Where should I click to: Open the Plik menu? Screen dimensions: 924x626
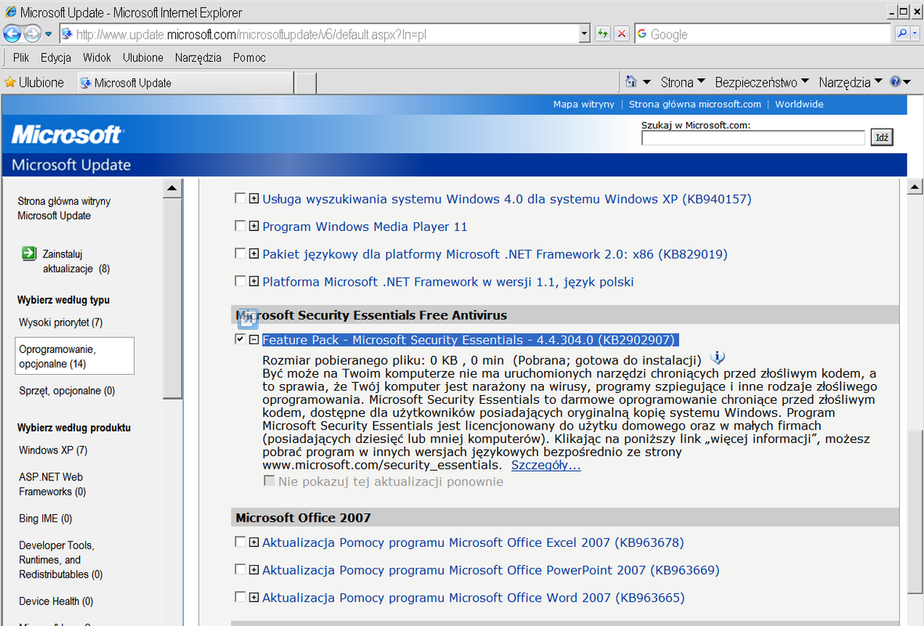click(x=20, y=57)
